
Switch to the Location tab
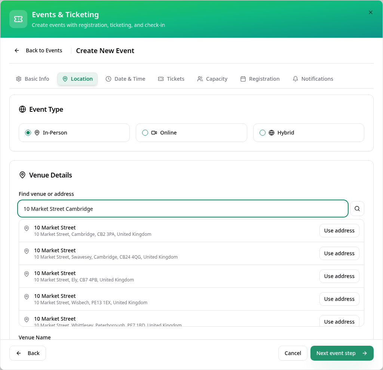tap(77, 79)
